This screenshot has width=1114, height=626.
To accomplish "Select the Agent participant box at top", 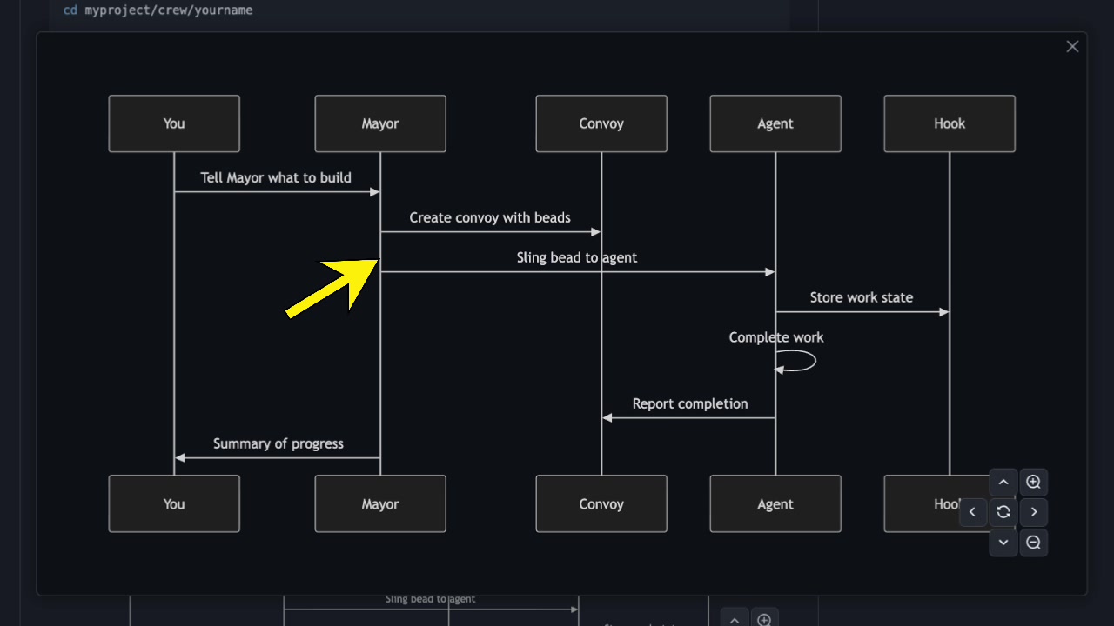I will tap(775, 123).
